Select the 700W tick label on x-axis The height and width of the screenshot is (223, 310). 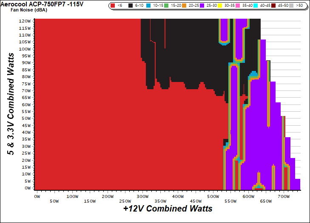(284, 197)
